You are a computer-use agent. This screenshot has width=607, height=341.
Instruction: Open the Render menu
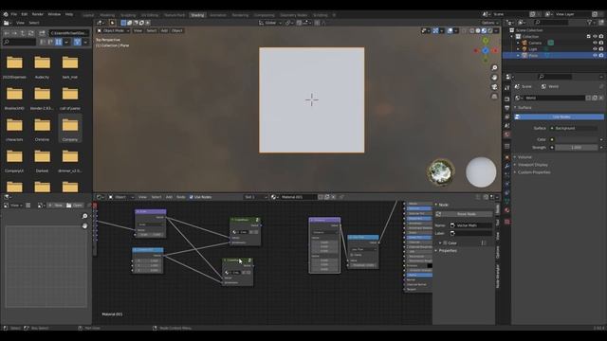pyautogui.click(x=38, y=14)
